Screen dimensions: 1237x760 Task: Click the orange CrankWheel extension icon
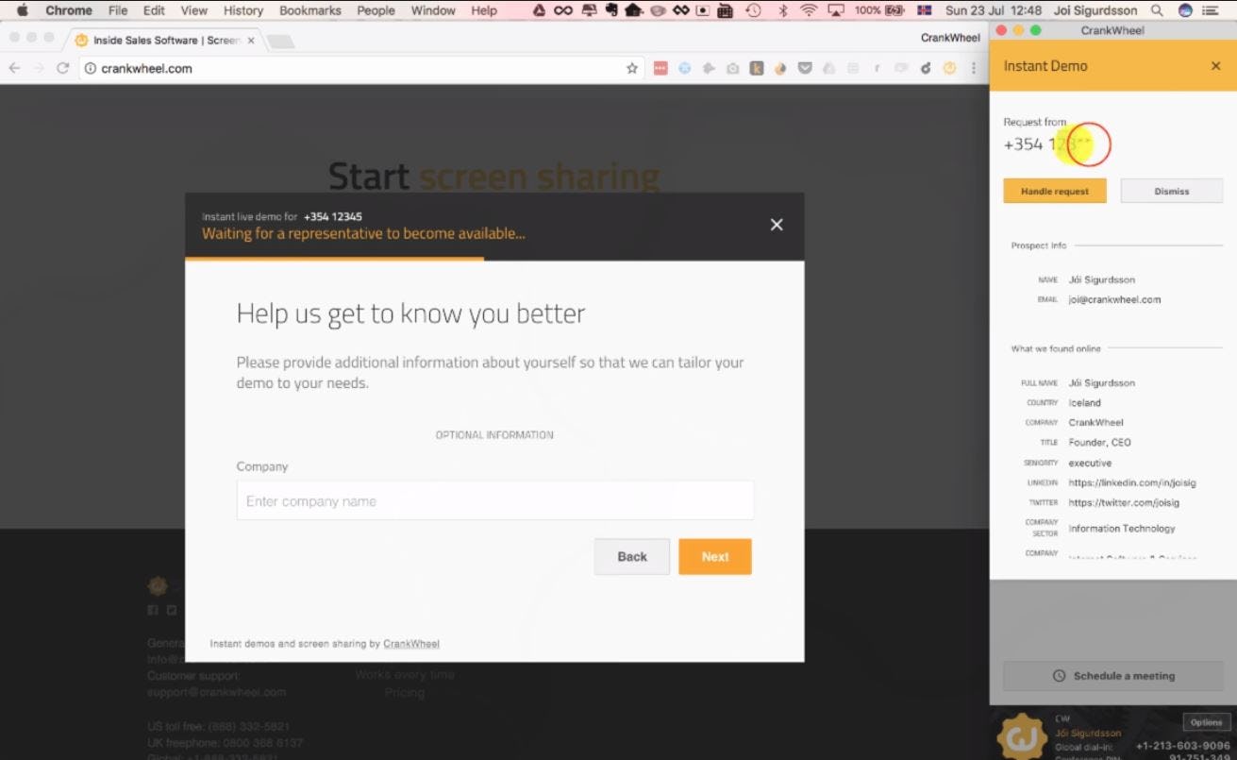pos(949,68)
